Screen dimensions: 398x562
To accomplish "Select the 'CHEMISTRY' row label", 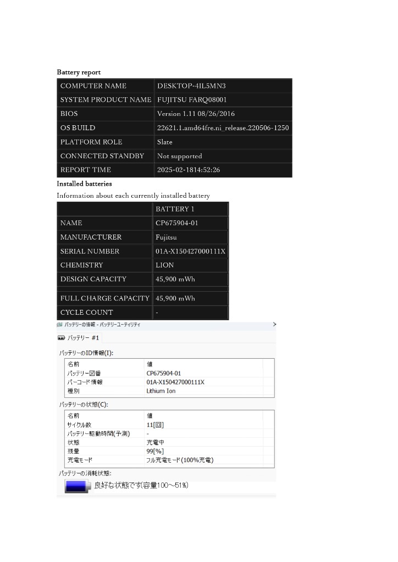I will pyautogui.click(x=104, y=265).
